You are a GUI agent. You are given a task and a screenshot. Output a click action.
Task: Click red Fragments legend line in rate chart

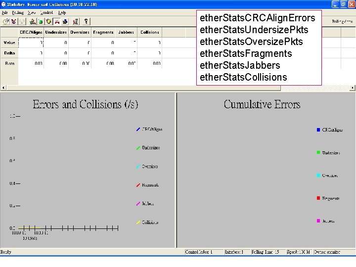(x=138, y=185)
